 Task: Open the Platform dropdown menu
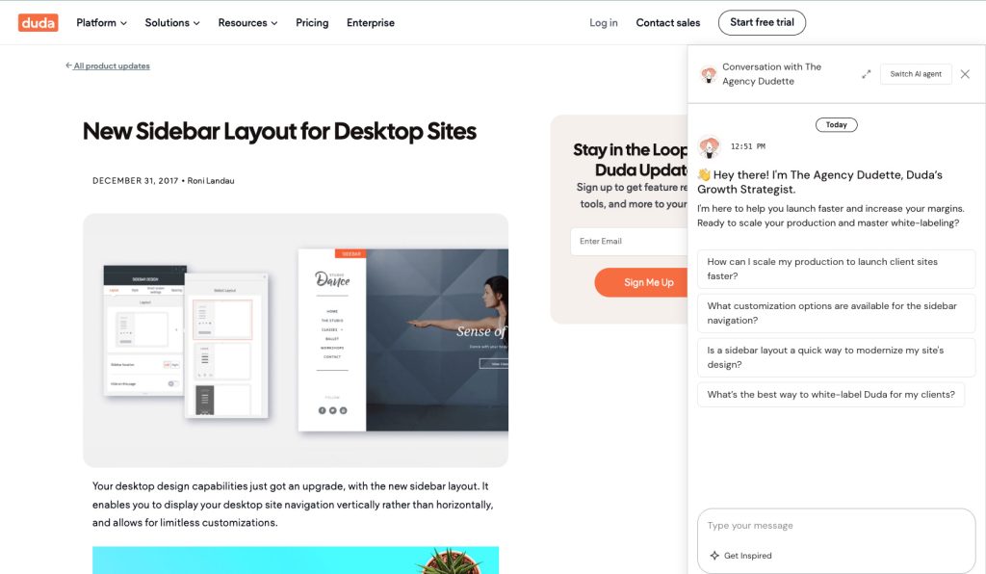pyautogui.click(x=101, y=23)
